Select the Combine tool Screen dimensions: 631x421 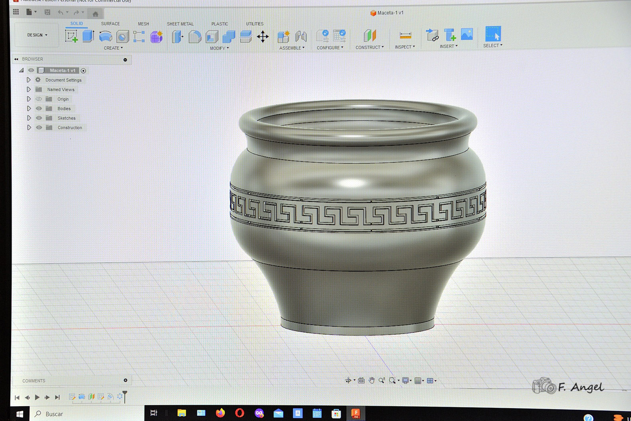(x=229, y=37)
